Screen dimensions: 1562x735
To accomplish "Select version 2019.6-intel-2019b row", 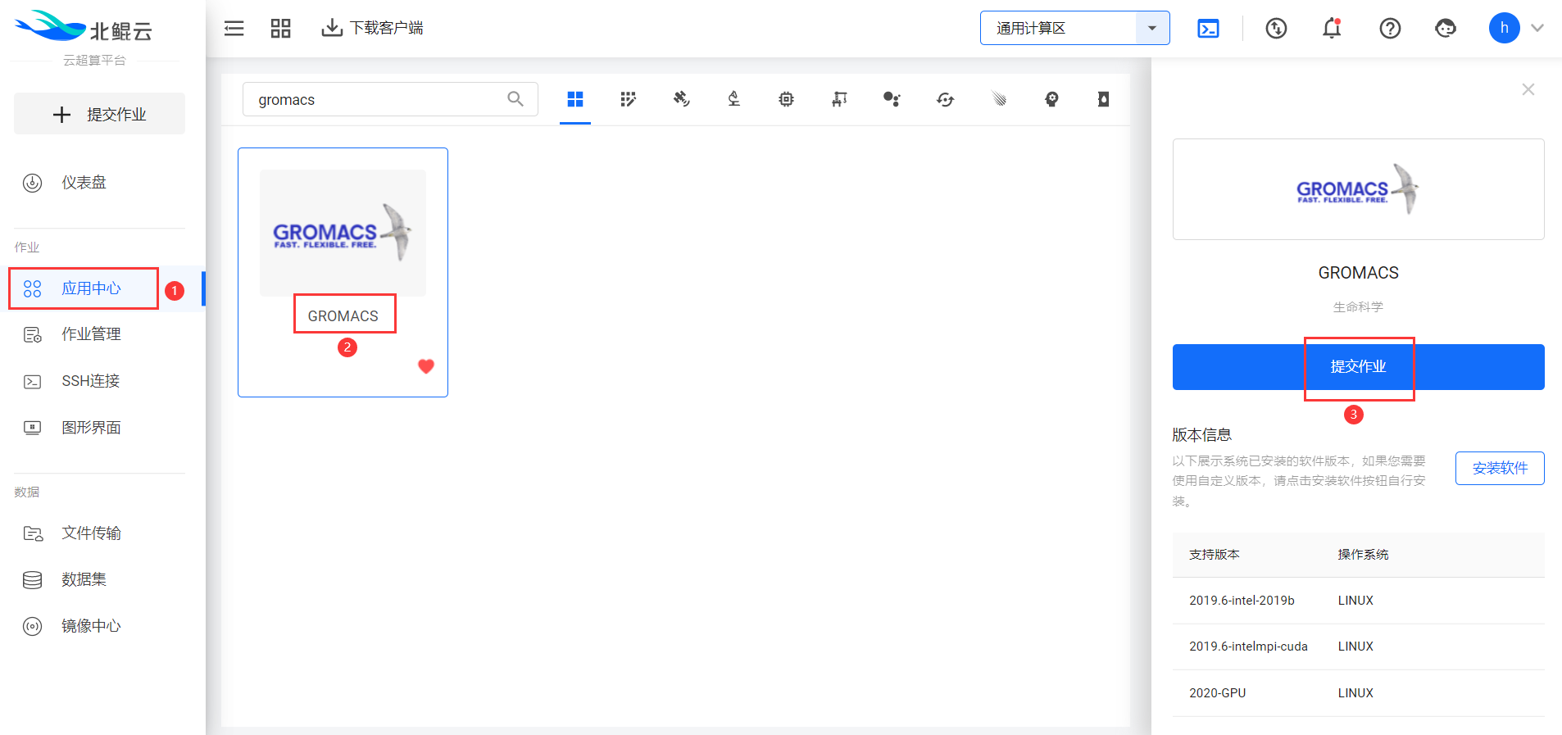I will coord(1358,601).
